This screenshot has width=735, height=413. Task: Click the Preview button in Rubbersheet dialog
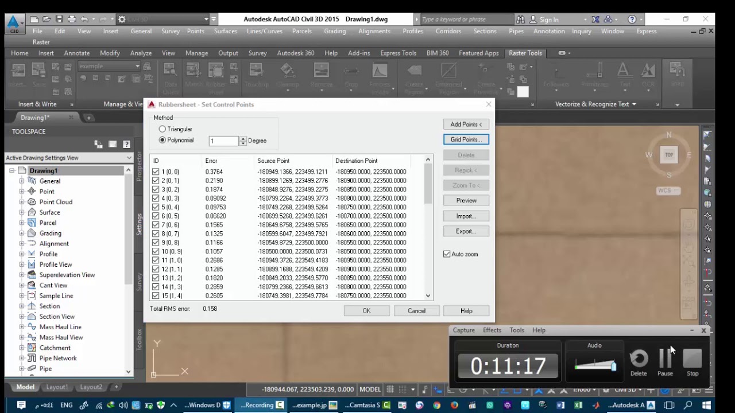click(466, 200)
